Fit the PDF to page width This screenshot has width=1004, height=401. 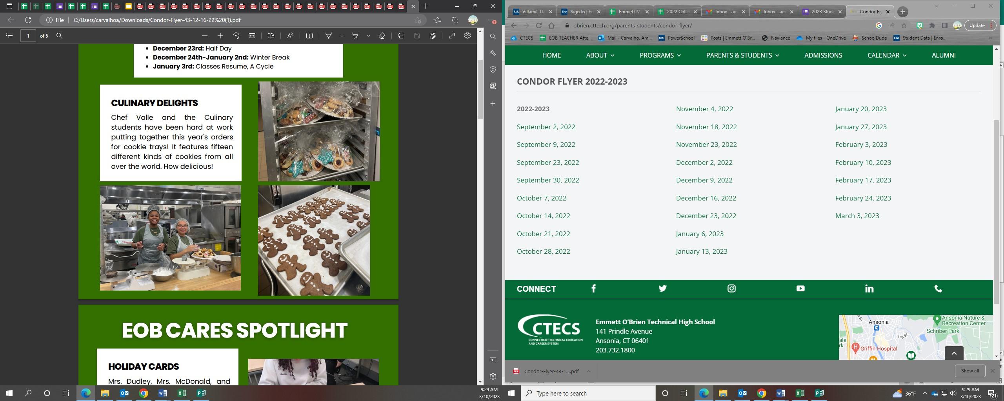point(252,36)
